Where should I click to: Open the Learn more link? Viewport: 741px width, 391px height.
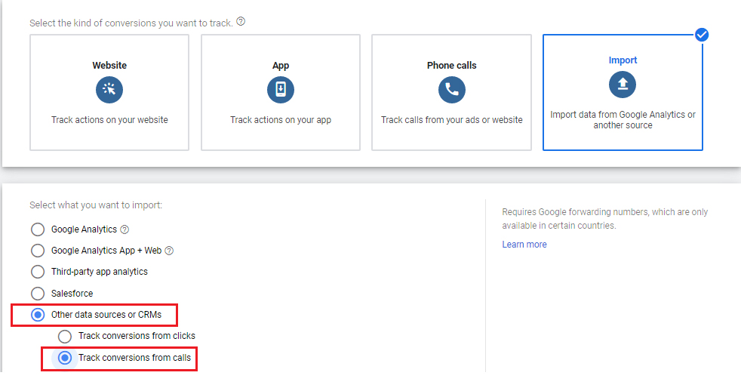[524, 245]
